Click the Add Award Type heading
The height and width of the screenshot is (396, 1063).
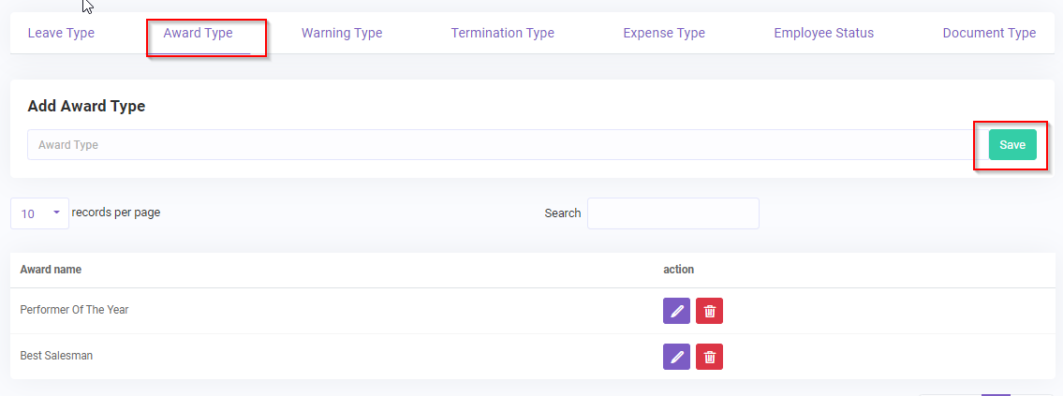click(x=86, y=107)
